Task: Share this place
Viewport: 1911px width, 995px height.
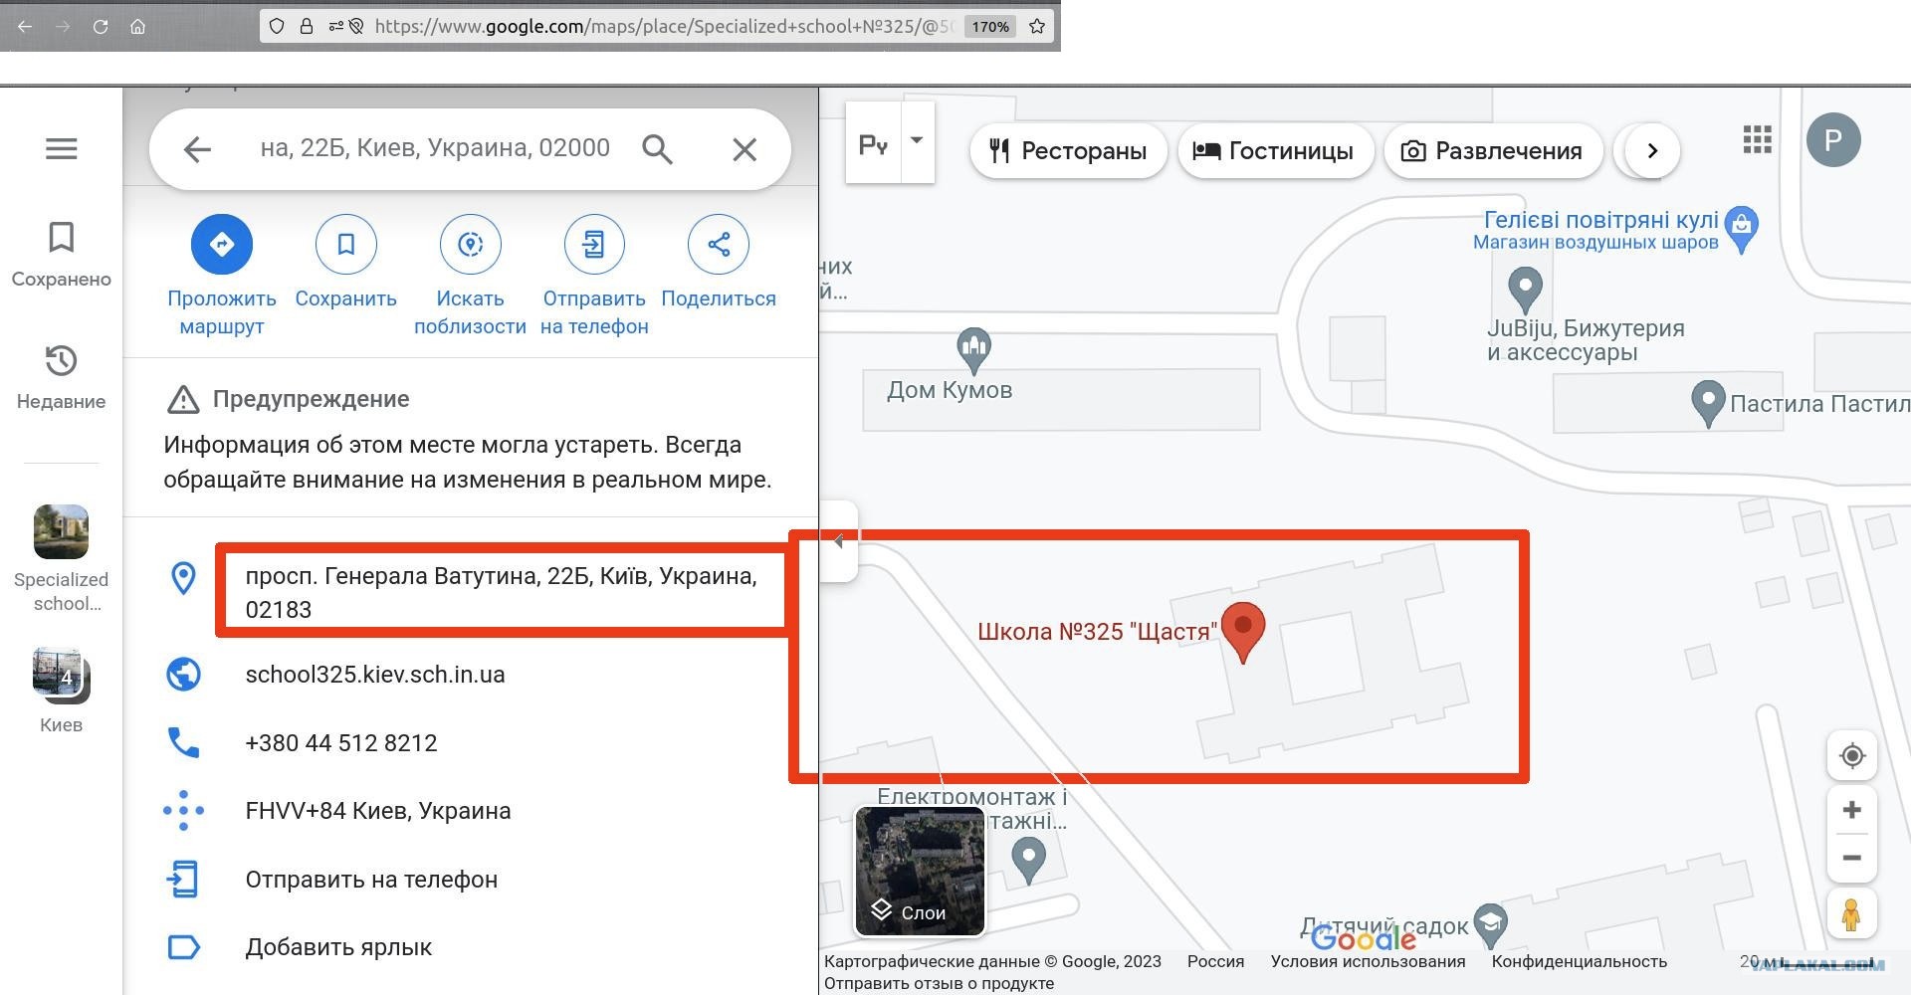Action: pyautogui.click(x=719, y=244)
